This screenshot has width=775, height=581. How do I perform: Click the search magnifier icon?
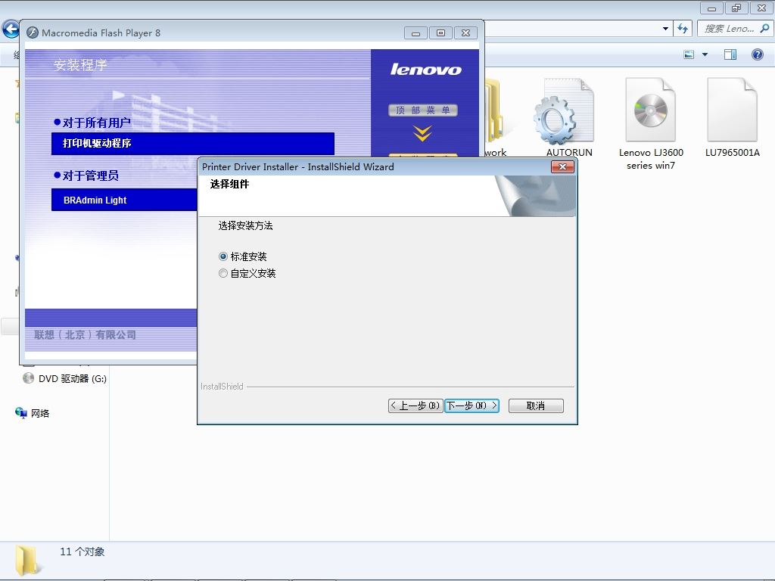coord(764,29)
